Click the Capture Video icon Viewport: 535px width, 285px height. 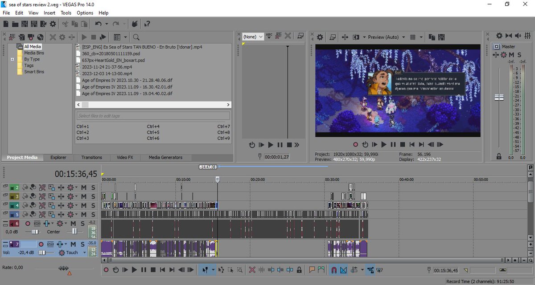(x=31, y=37)
